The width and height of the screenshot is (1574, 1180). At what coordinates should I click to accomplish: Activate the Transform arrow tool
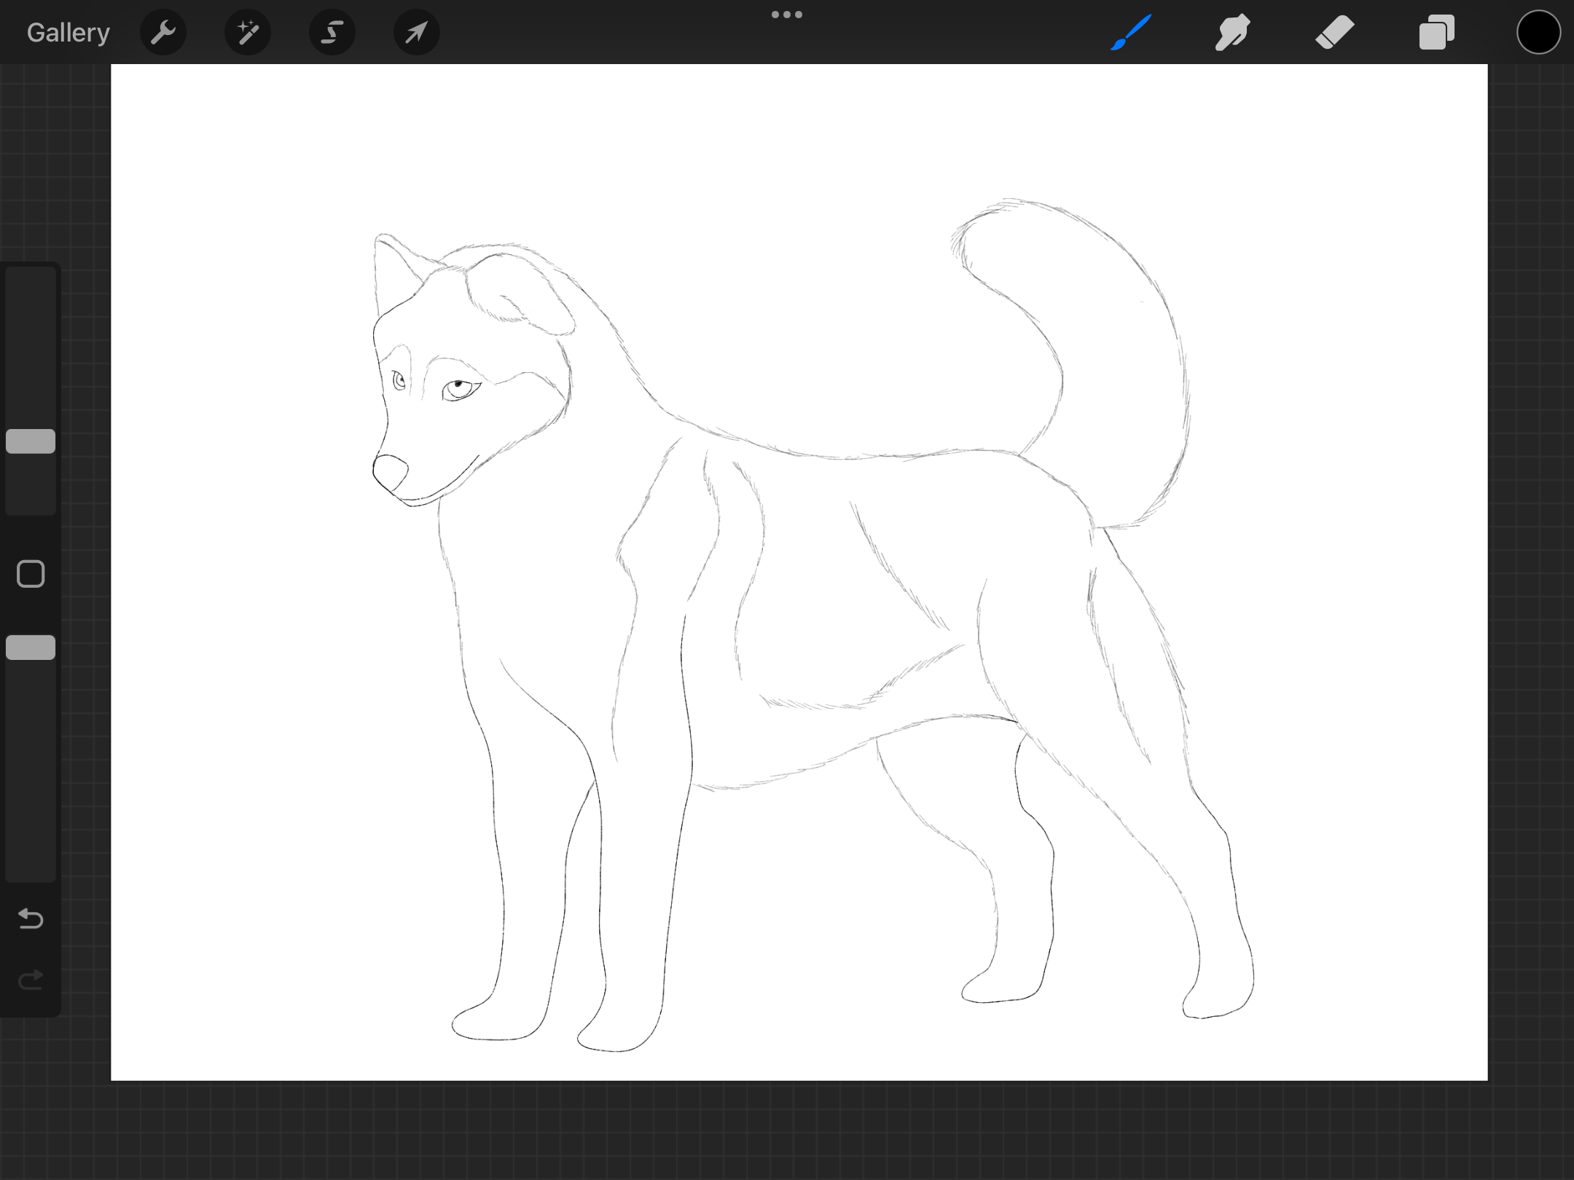tap(417, 33)
